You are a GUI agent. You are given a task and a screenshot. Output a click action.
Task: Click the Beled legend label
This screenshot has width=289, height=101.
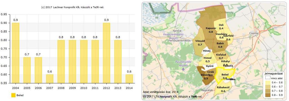20,95
